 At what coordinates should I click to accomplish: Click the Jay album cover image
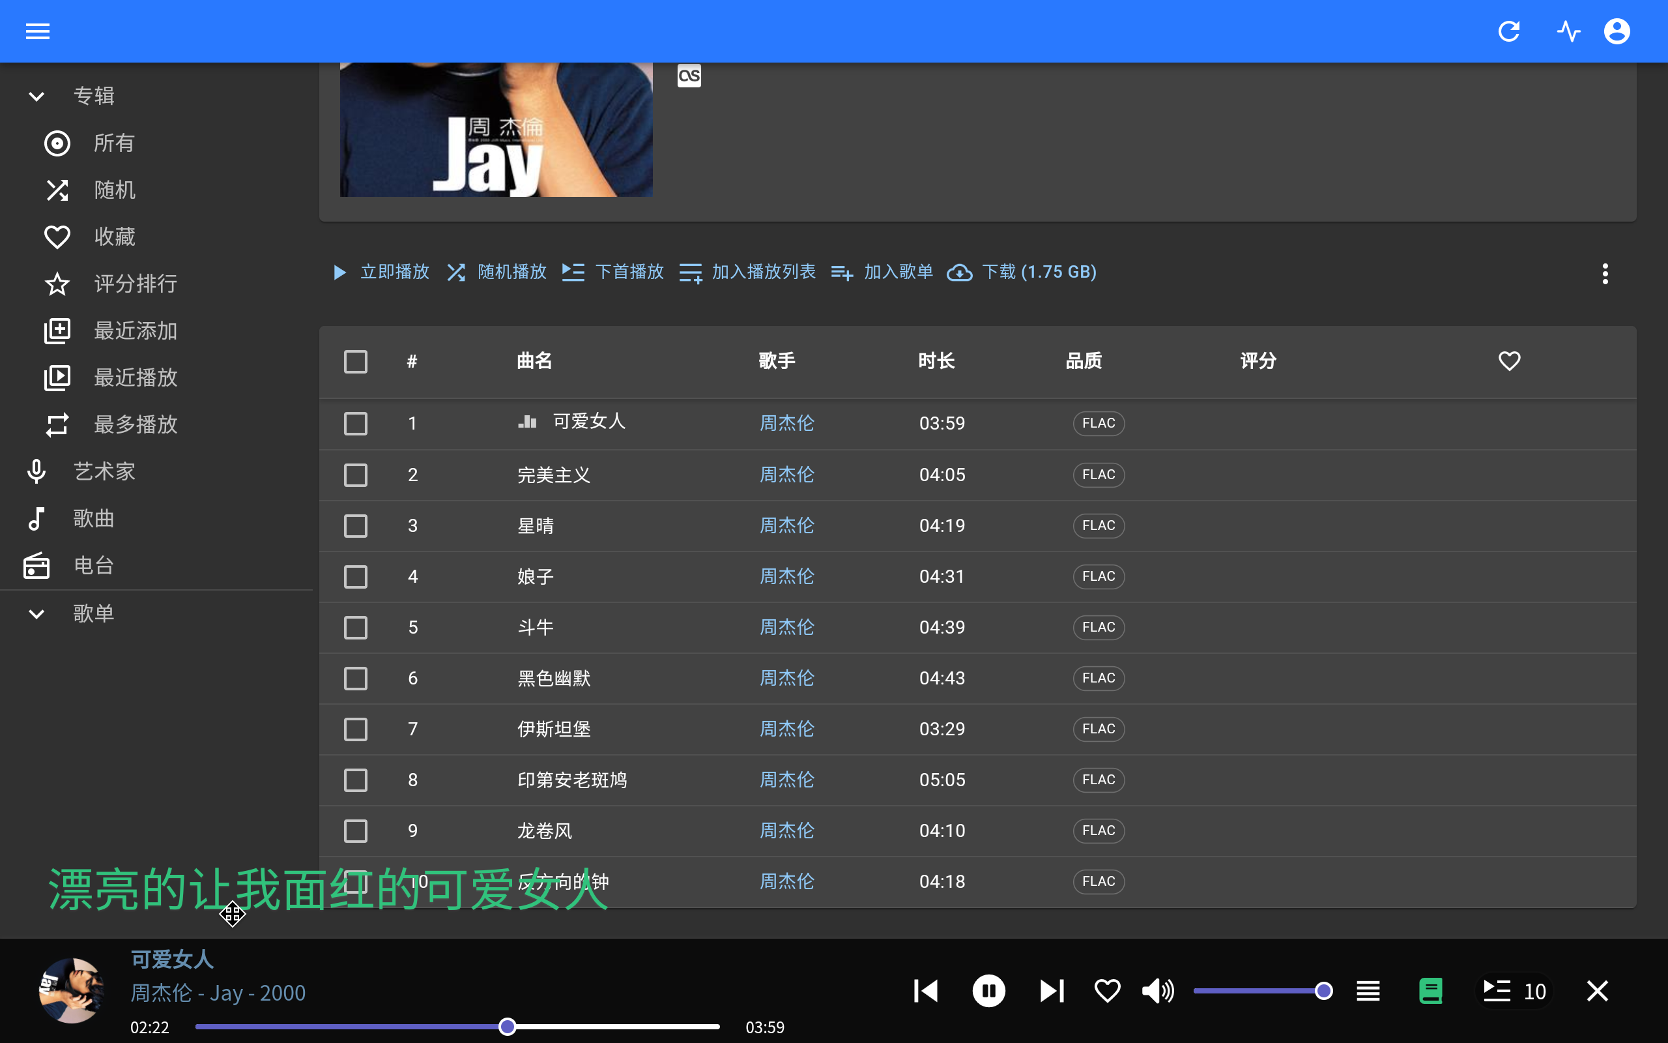(x=496, y=130)
